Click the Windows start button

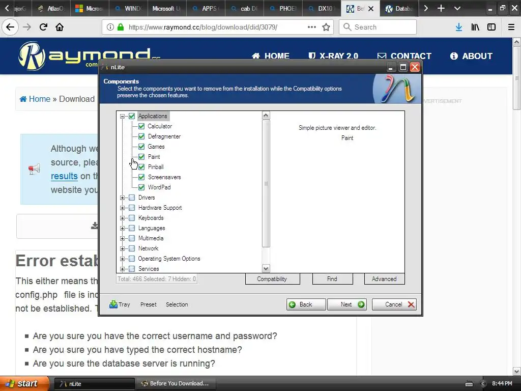click(x=23, y=384)
